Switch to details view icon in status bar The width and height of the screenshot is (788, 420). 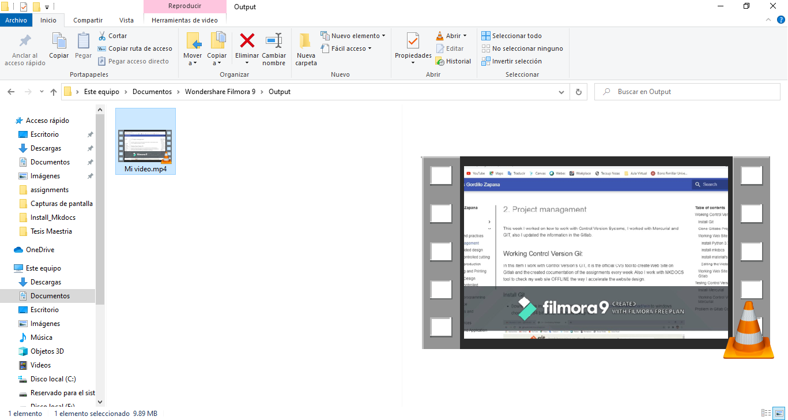tap(766, 413)
